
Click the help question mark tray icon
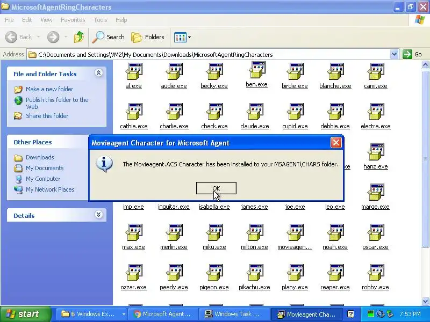point(350,314)
